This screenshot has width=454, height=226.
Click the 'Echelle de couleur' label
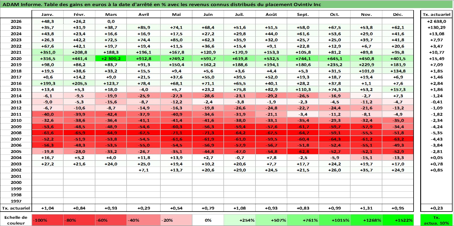point(16,220)
